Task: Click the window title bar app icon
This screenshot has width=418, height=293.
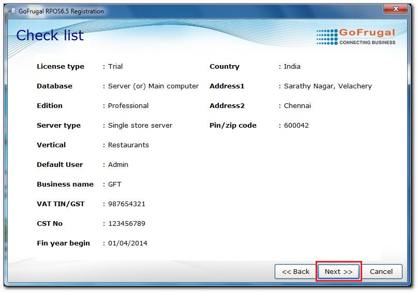Action: (x=12, y=11)
